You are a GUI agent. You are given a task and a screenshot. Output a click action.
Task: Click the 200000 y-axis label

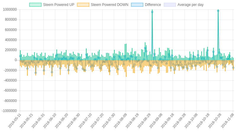[11, 50]
